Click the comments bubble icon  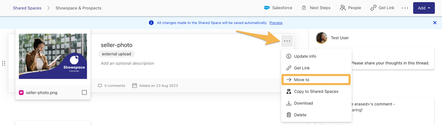(x=100, y=86)
